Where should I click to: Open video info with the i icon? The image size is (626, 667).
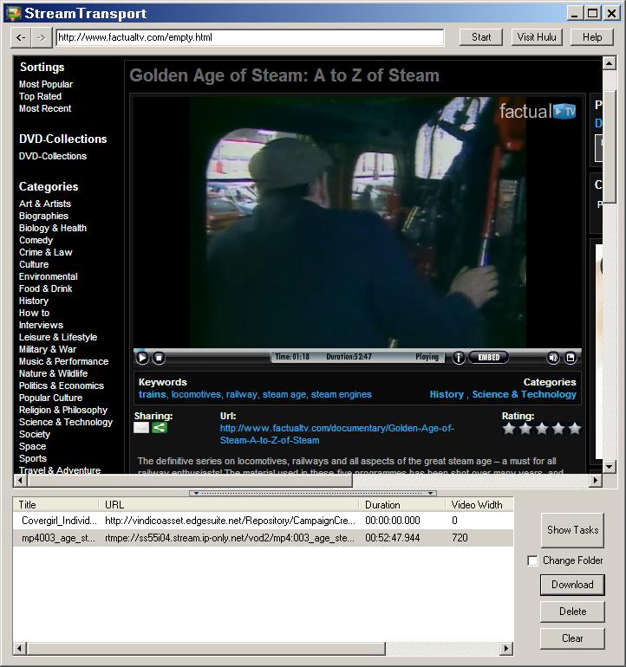pos(458,358)
